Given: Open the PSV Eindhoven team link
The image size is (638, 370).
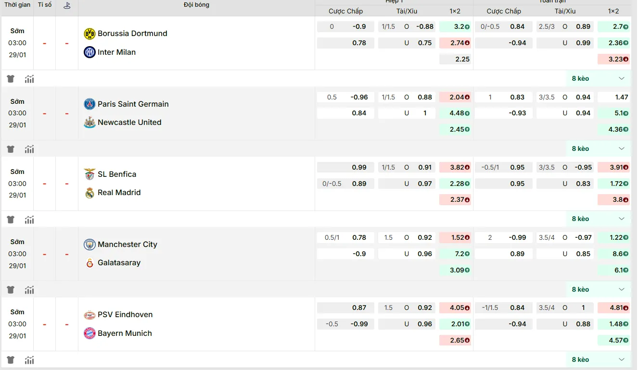Looking at the screenshot, I should [x=125, y=315].
